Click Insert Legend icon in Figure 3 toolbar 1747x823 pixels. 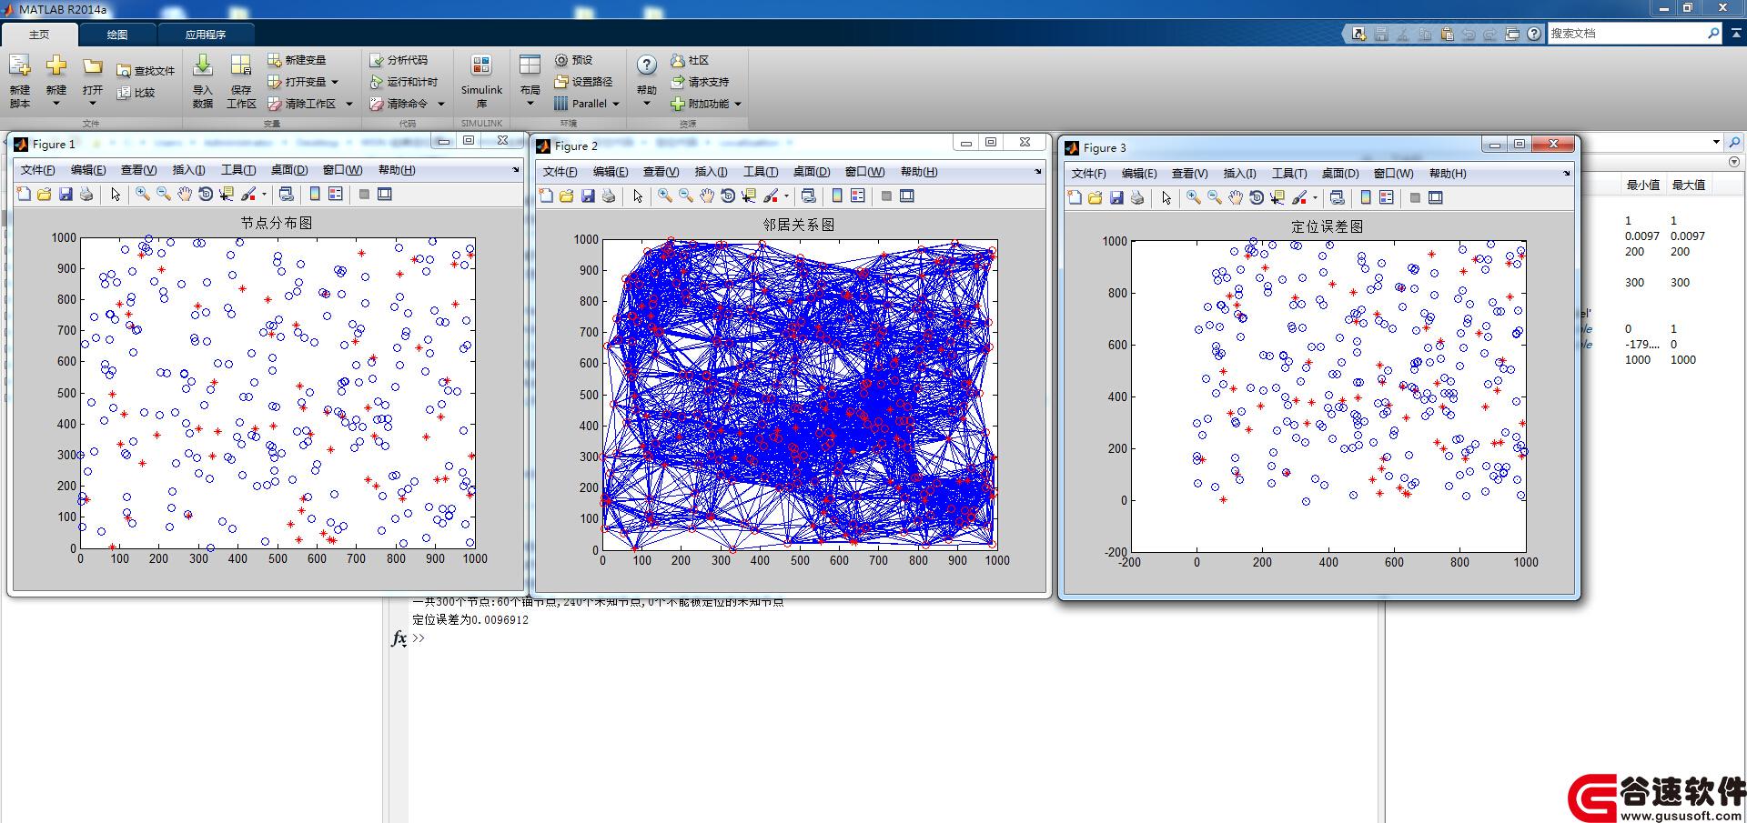click(1386, 197)
